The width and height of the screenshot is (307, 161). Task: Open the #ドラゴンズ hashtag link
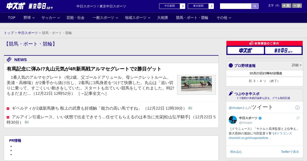click(x=283, y=133)
